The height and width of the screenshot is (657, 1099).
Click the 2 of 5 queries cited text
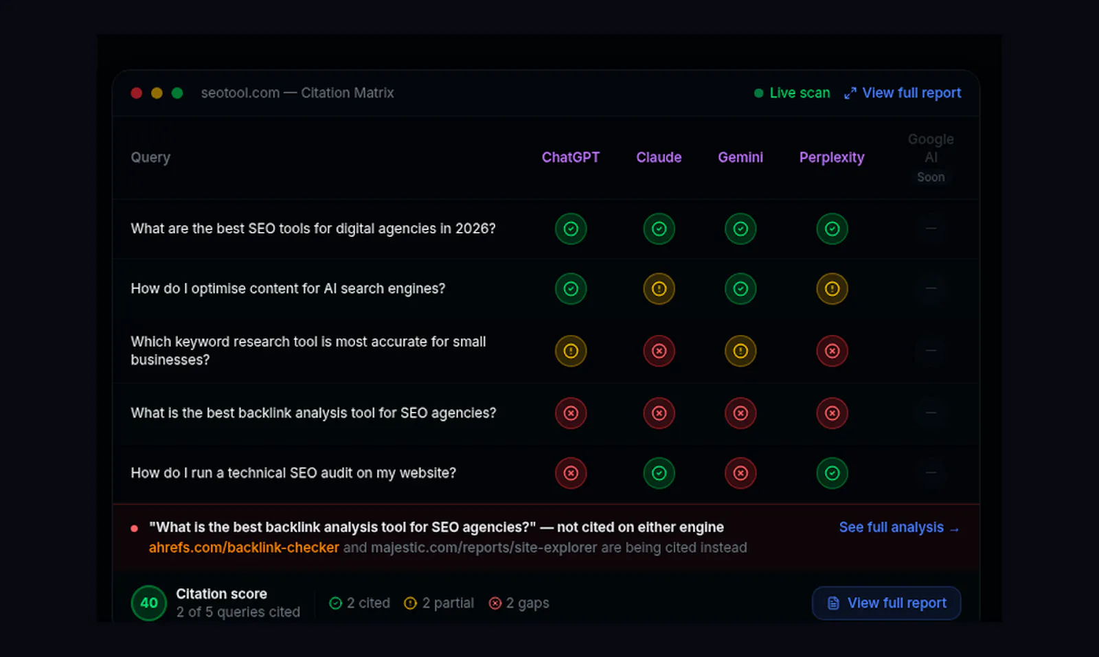click(238, 612)
